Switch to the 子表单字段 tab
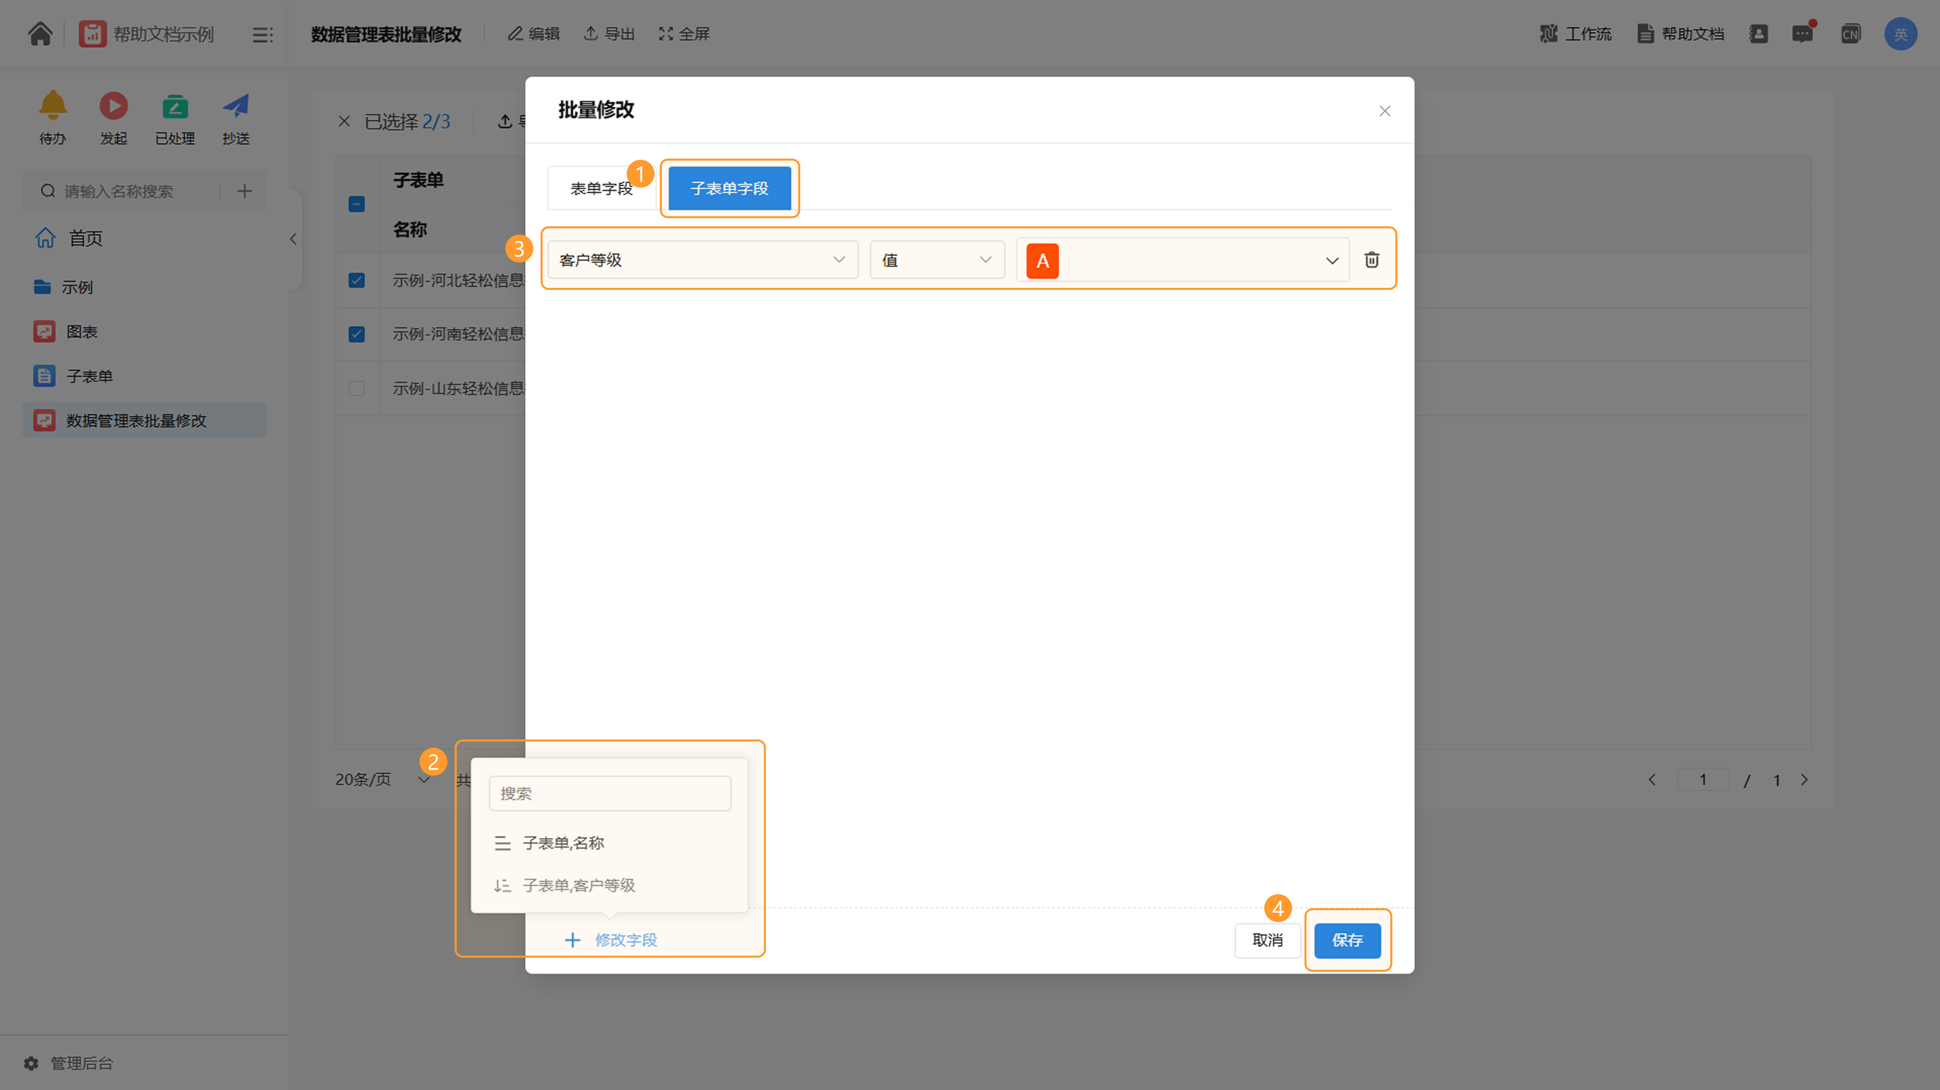Image resolution: width=1940 pixels, height=1090 pixels. (729, 188)
